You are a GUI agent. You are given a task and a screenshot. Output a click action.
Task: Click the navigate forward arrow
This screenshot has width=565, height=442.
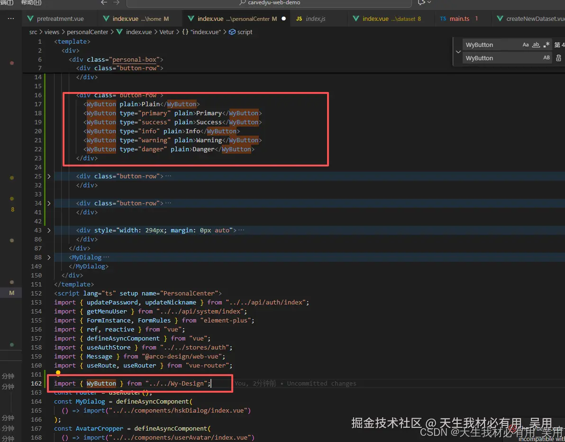coord(116,3)
